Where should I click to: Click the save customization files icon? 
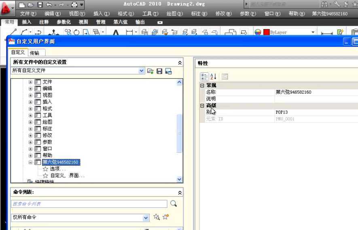pyautogui.click(x=159, y=71)
